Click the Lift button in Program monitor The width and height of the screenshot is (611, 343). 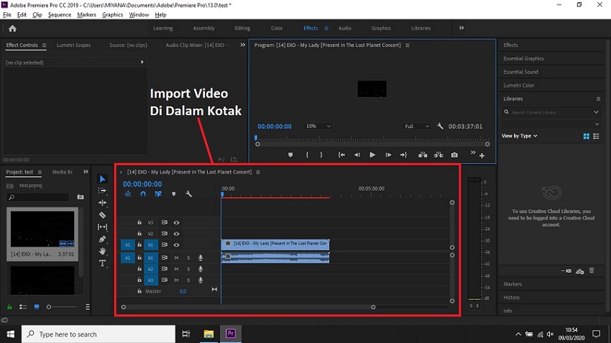point(423,155)
